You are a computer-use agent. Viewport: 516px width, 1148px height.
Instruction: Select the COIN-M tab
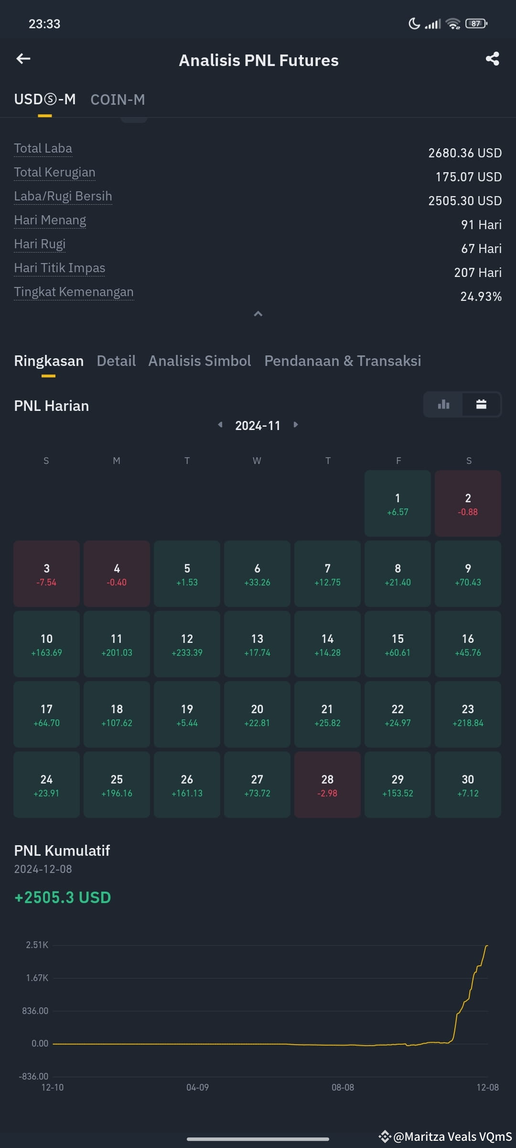[118, 99]
